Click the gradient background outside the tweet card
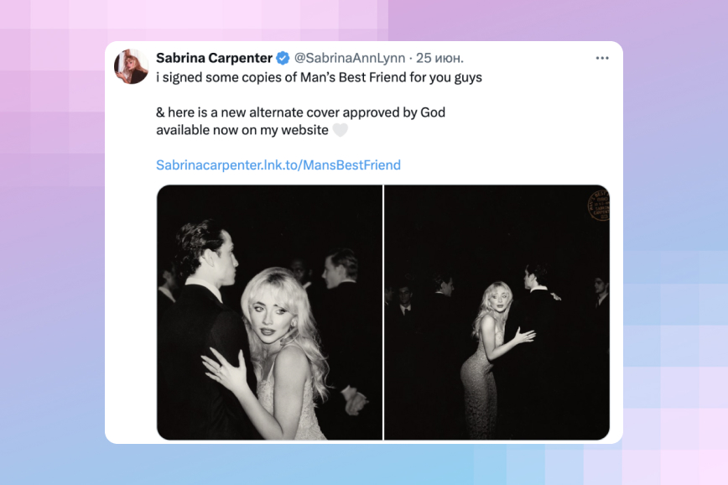 point(50,252)
